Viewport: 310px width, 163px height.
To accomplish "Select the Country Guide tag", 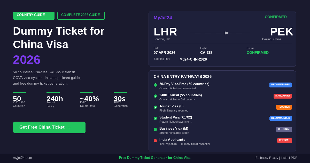I will pyautogui.click(x=34, y=16).
